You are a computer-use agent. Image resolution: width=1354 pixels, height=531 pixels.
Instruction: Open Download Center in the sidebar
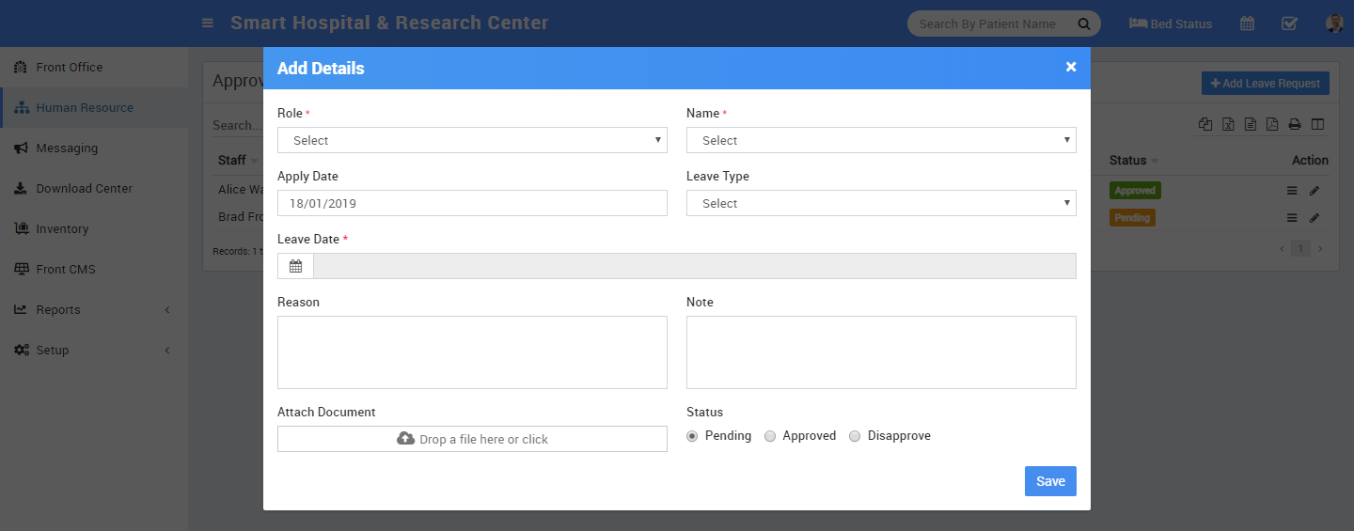point(94,189)
